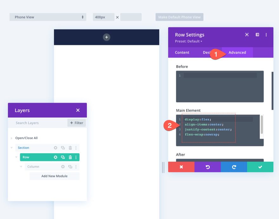Expand the Row Settings modal to fullscreen
The image size is (279, 219).
(247, 34)
